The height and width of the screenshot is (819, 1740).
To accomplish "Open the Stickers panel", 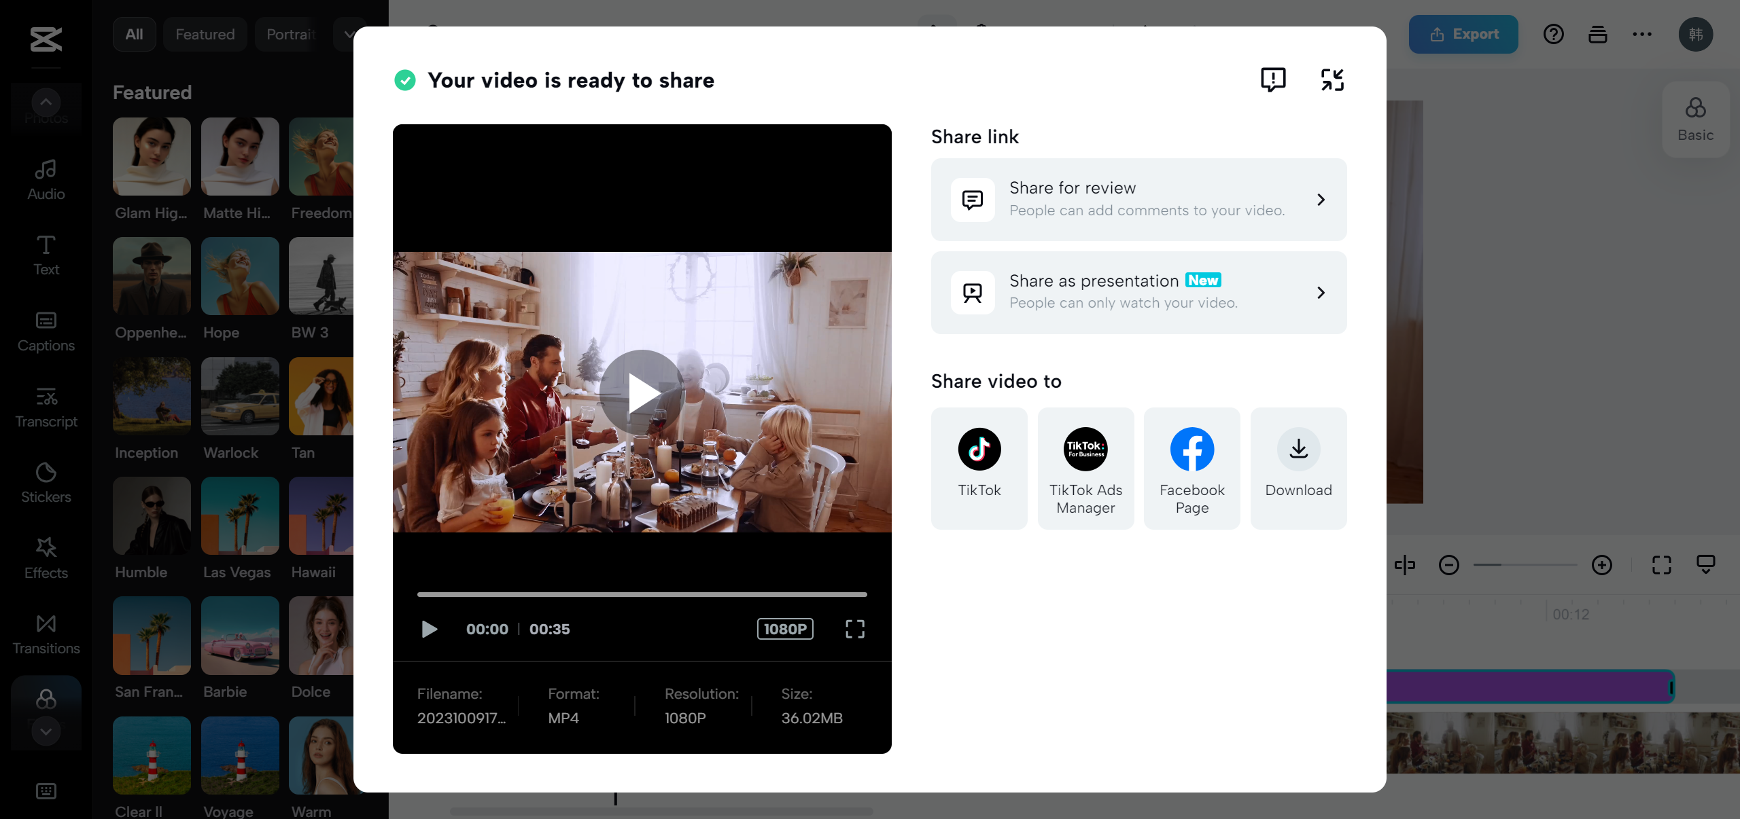I will pyautogui.click(x=45, y=482).
